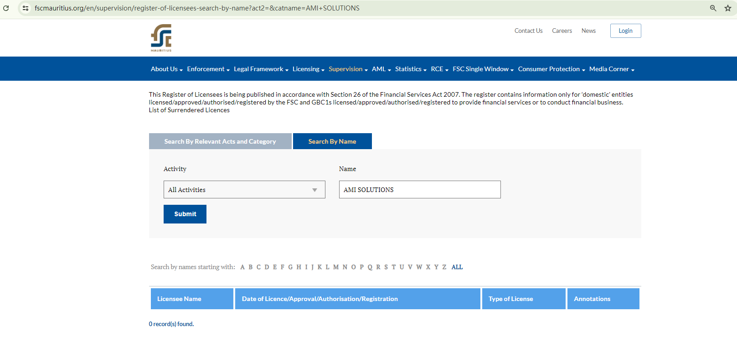Click the Login button

pyautogui.click(x=625, y=31)
